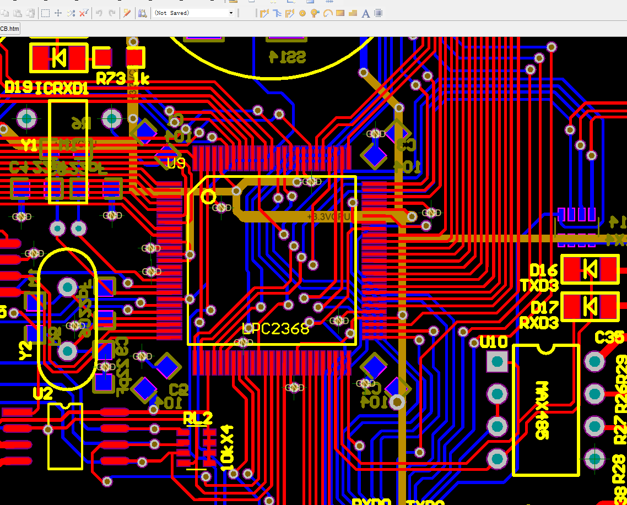Click the Redo arrow in toolbar
The width and height of the screenshot is (627, 505).
tap(112, 13)
